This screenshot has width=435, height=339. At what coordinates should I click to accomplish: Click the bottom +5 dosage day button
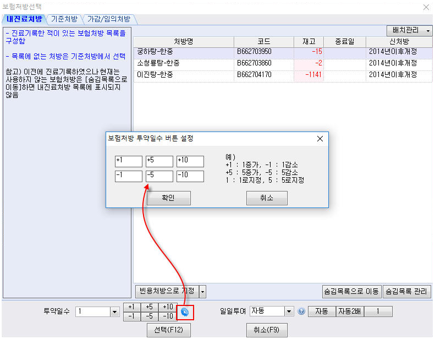pos(150,307)
